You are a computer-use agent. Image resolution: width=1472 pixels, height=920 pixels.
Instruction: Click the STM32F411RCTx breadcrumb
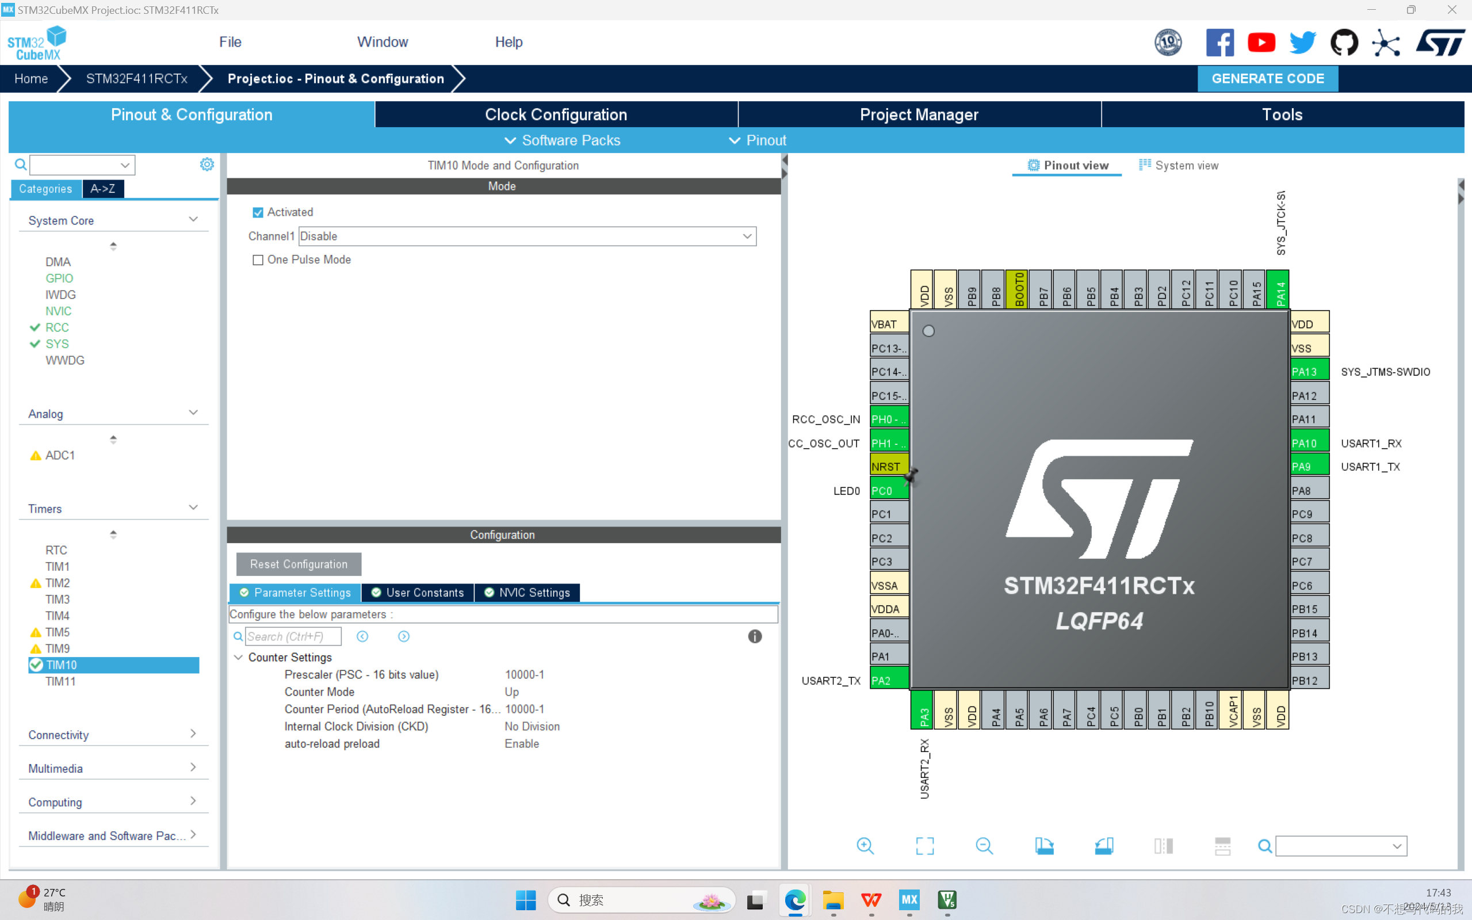coord(136,78)
